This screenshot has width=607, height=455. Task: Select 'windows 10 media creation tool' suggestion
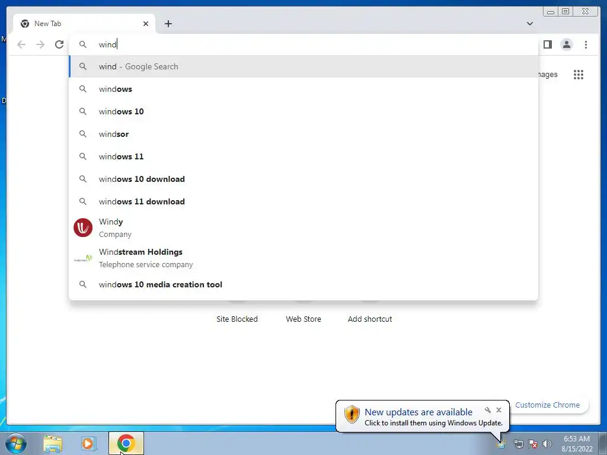coord(303,284)
